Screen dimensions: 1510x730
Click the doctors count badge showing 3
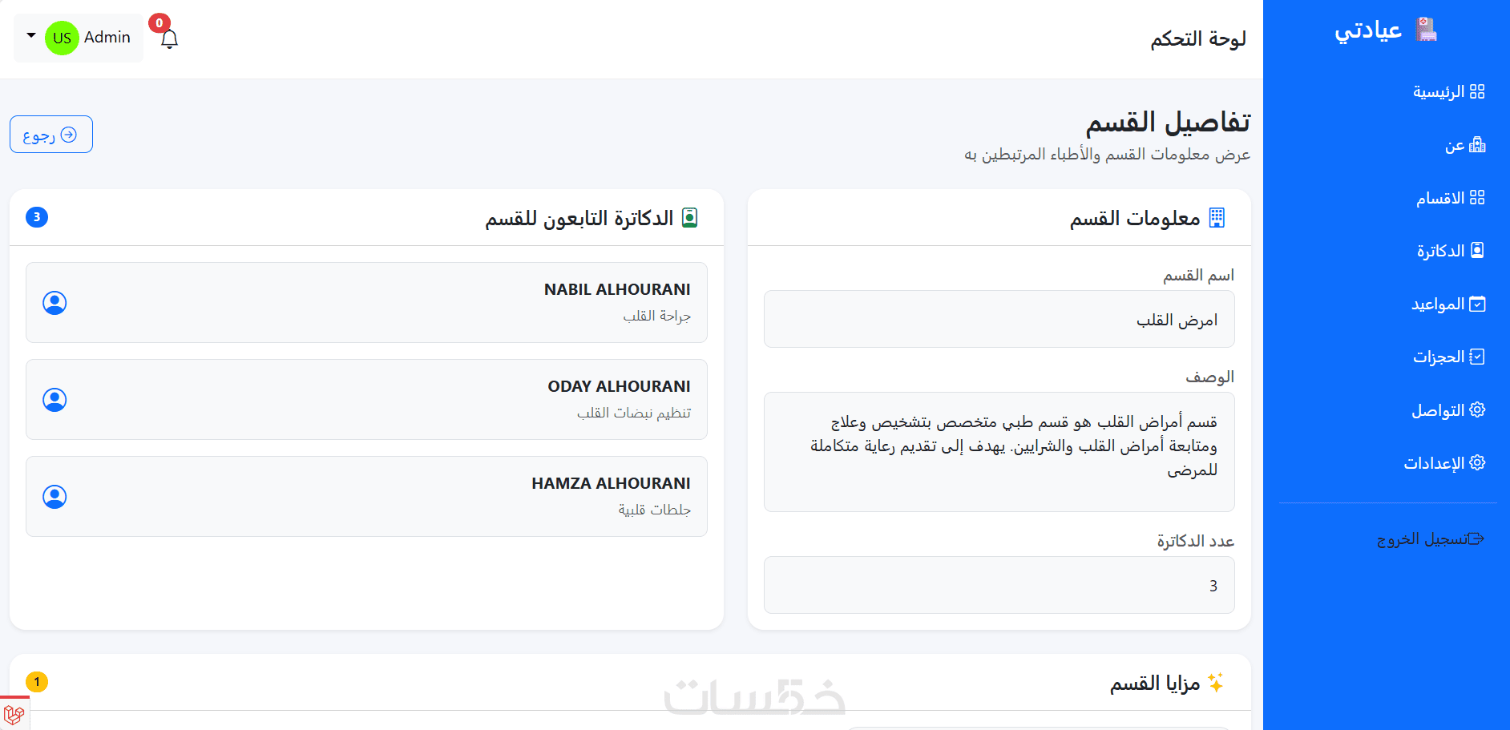tap(37, 217)
